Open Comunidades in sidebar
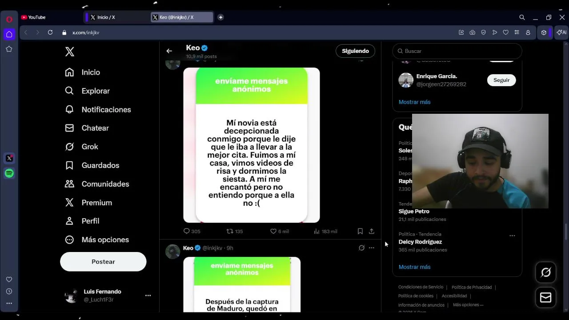569x320 pixels. pyautogui.click(x=97, y=184)
